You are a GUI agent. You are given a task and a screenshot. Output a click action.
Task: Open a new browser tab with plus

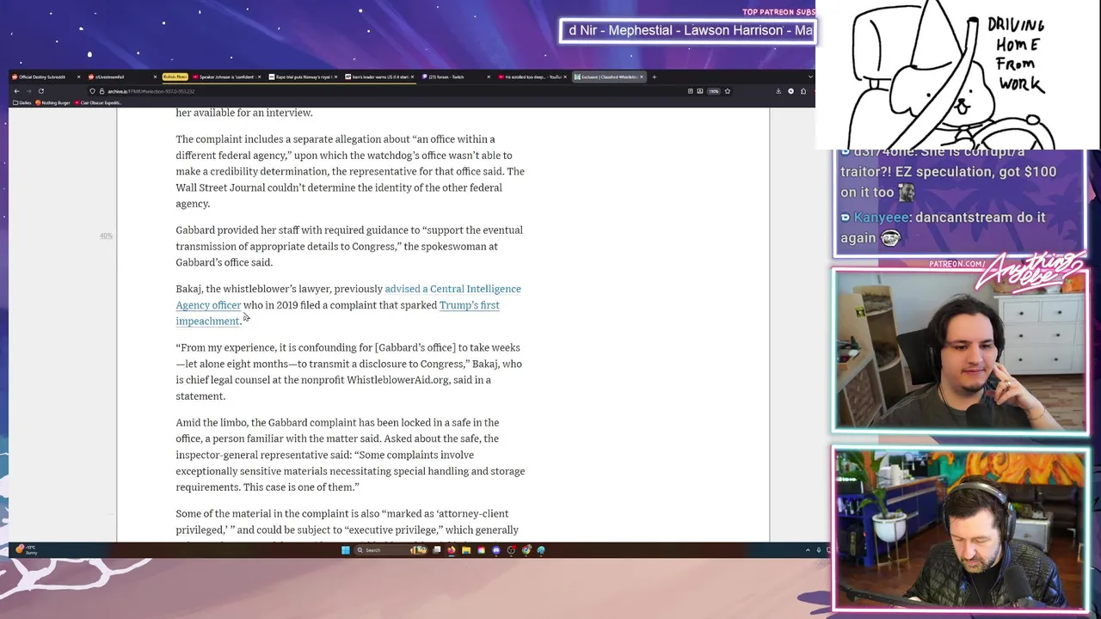point(654,77)
